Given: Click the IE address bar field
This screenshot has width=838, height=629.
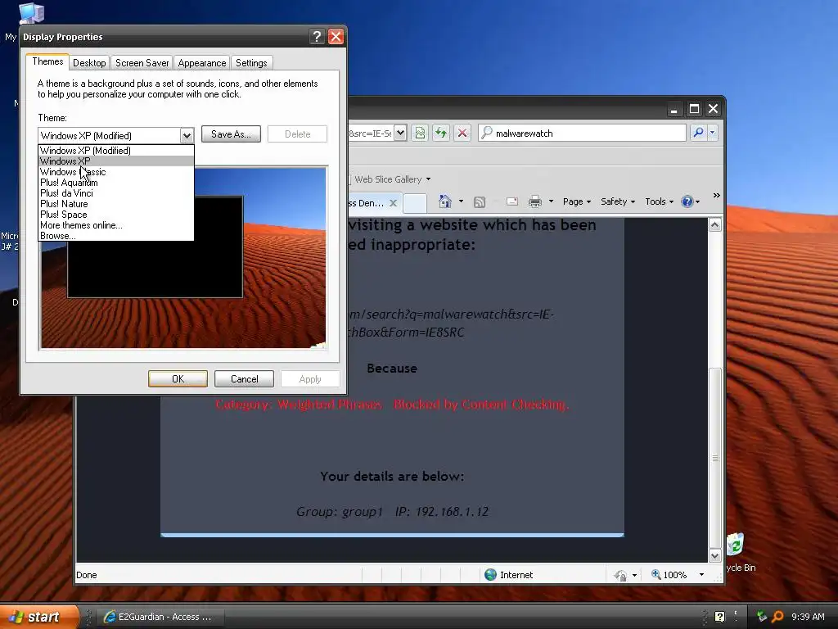Looking at the screenshot, I should tap(371, 133).
